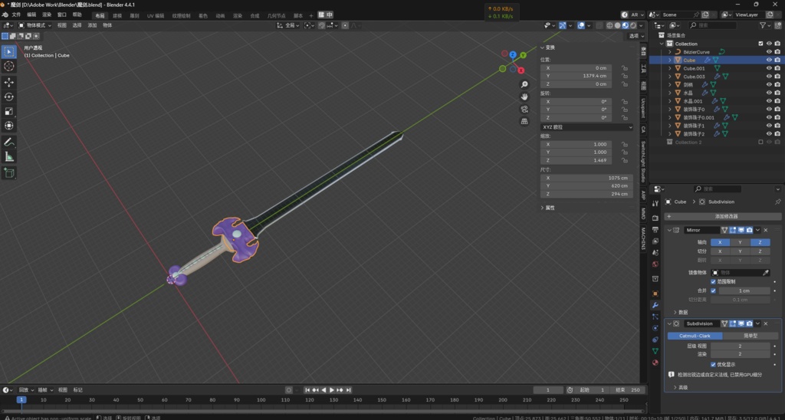This screenshot has height=420, width=785.
Task: Activate the Select Box tool
Action: tap(9, 51)
